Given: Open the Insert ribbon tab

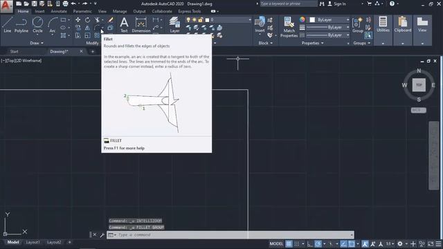Looking at the screenshot, I should click(x=39, y=11).
